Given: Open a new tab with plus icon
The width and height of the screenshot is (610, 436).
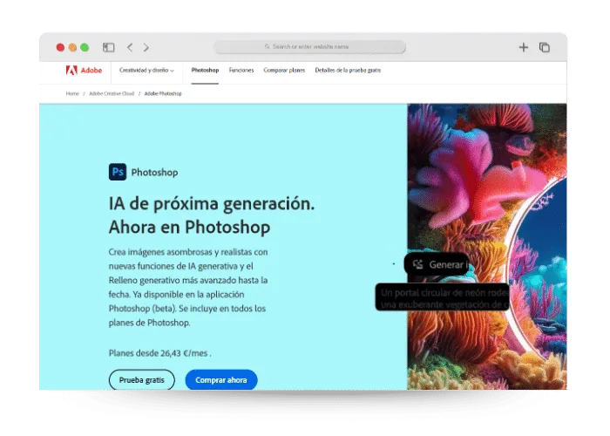Looking at the screenshot, I should [x=523, y=47].
